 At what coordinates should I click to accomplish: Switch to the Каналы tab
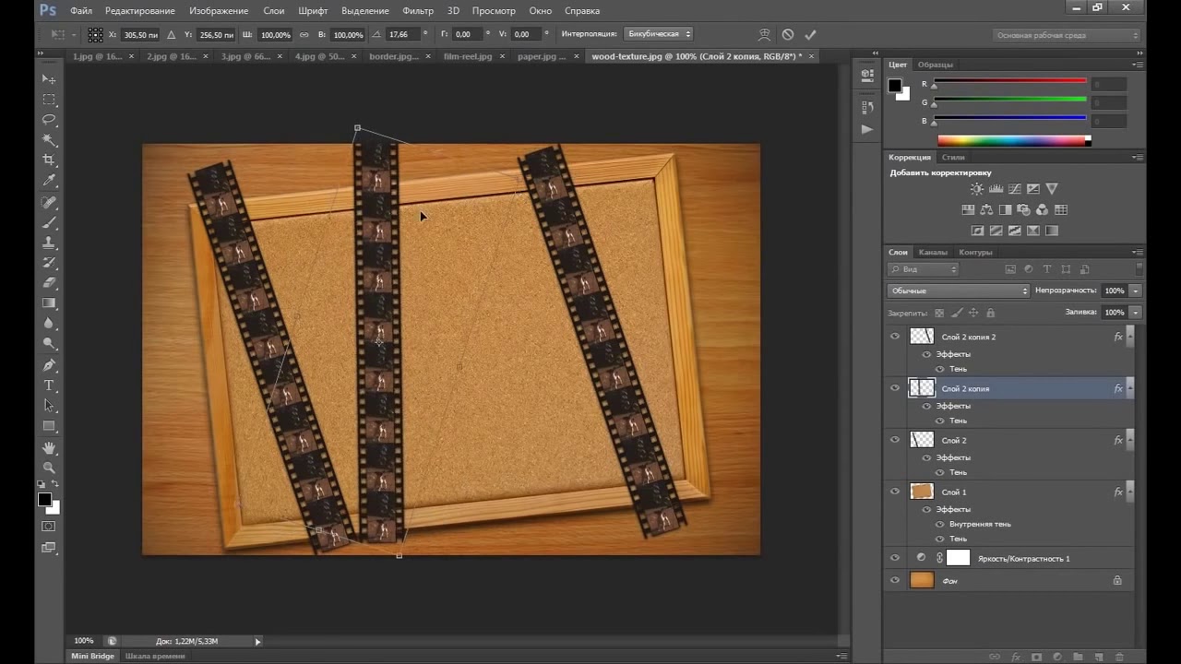coord(933,252)
